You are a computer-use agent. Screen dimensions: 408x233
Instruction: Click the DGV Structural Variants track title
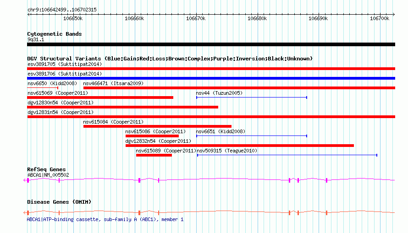coord(170,59)
